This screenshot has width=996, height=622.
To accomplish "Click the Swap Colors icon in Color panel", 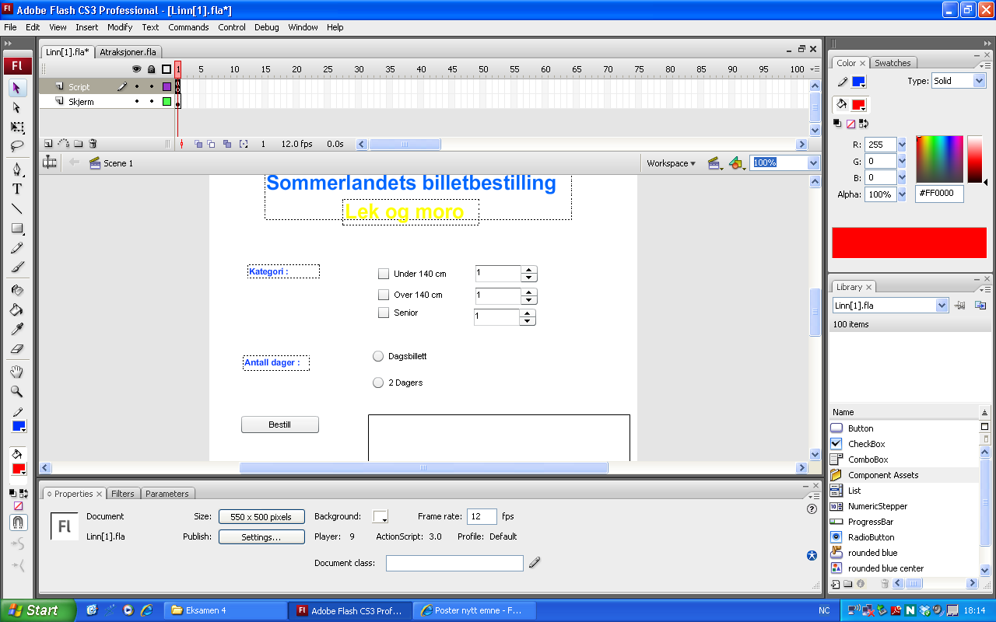I will tap(863, 124).
